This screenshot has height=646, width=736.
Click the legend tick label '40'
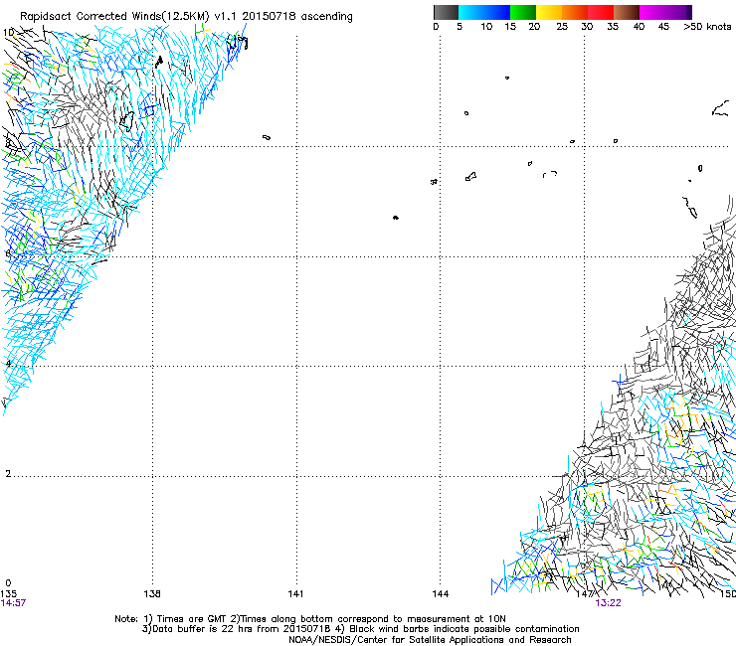(x=639, y=27)
